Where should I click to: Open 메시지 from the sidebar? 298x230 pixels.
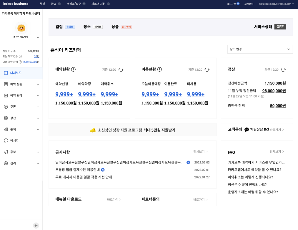(x=14, y=140)
